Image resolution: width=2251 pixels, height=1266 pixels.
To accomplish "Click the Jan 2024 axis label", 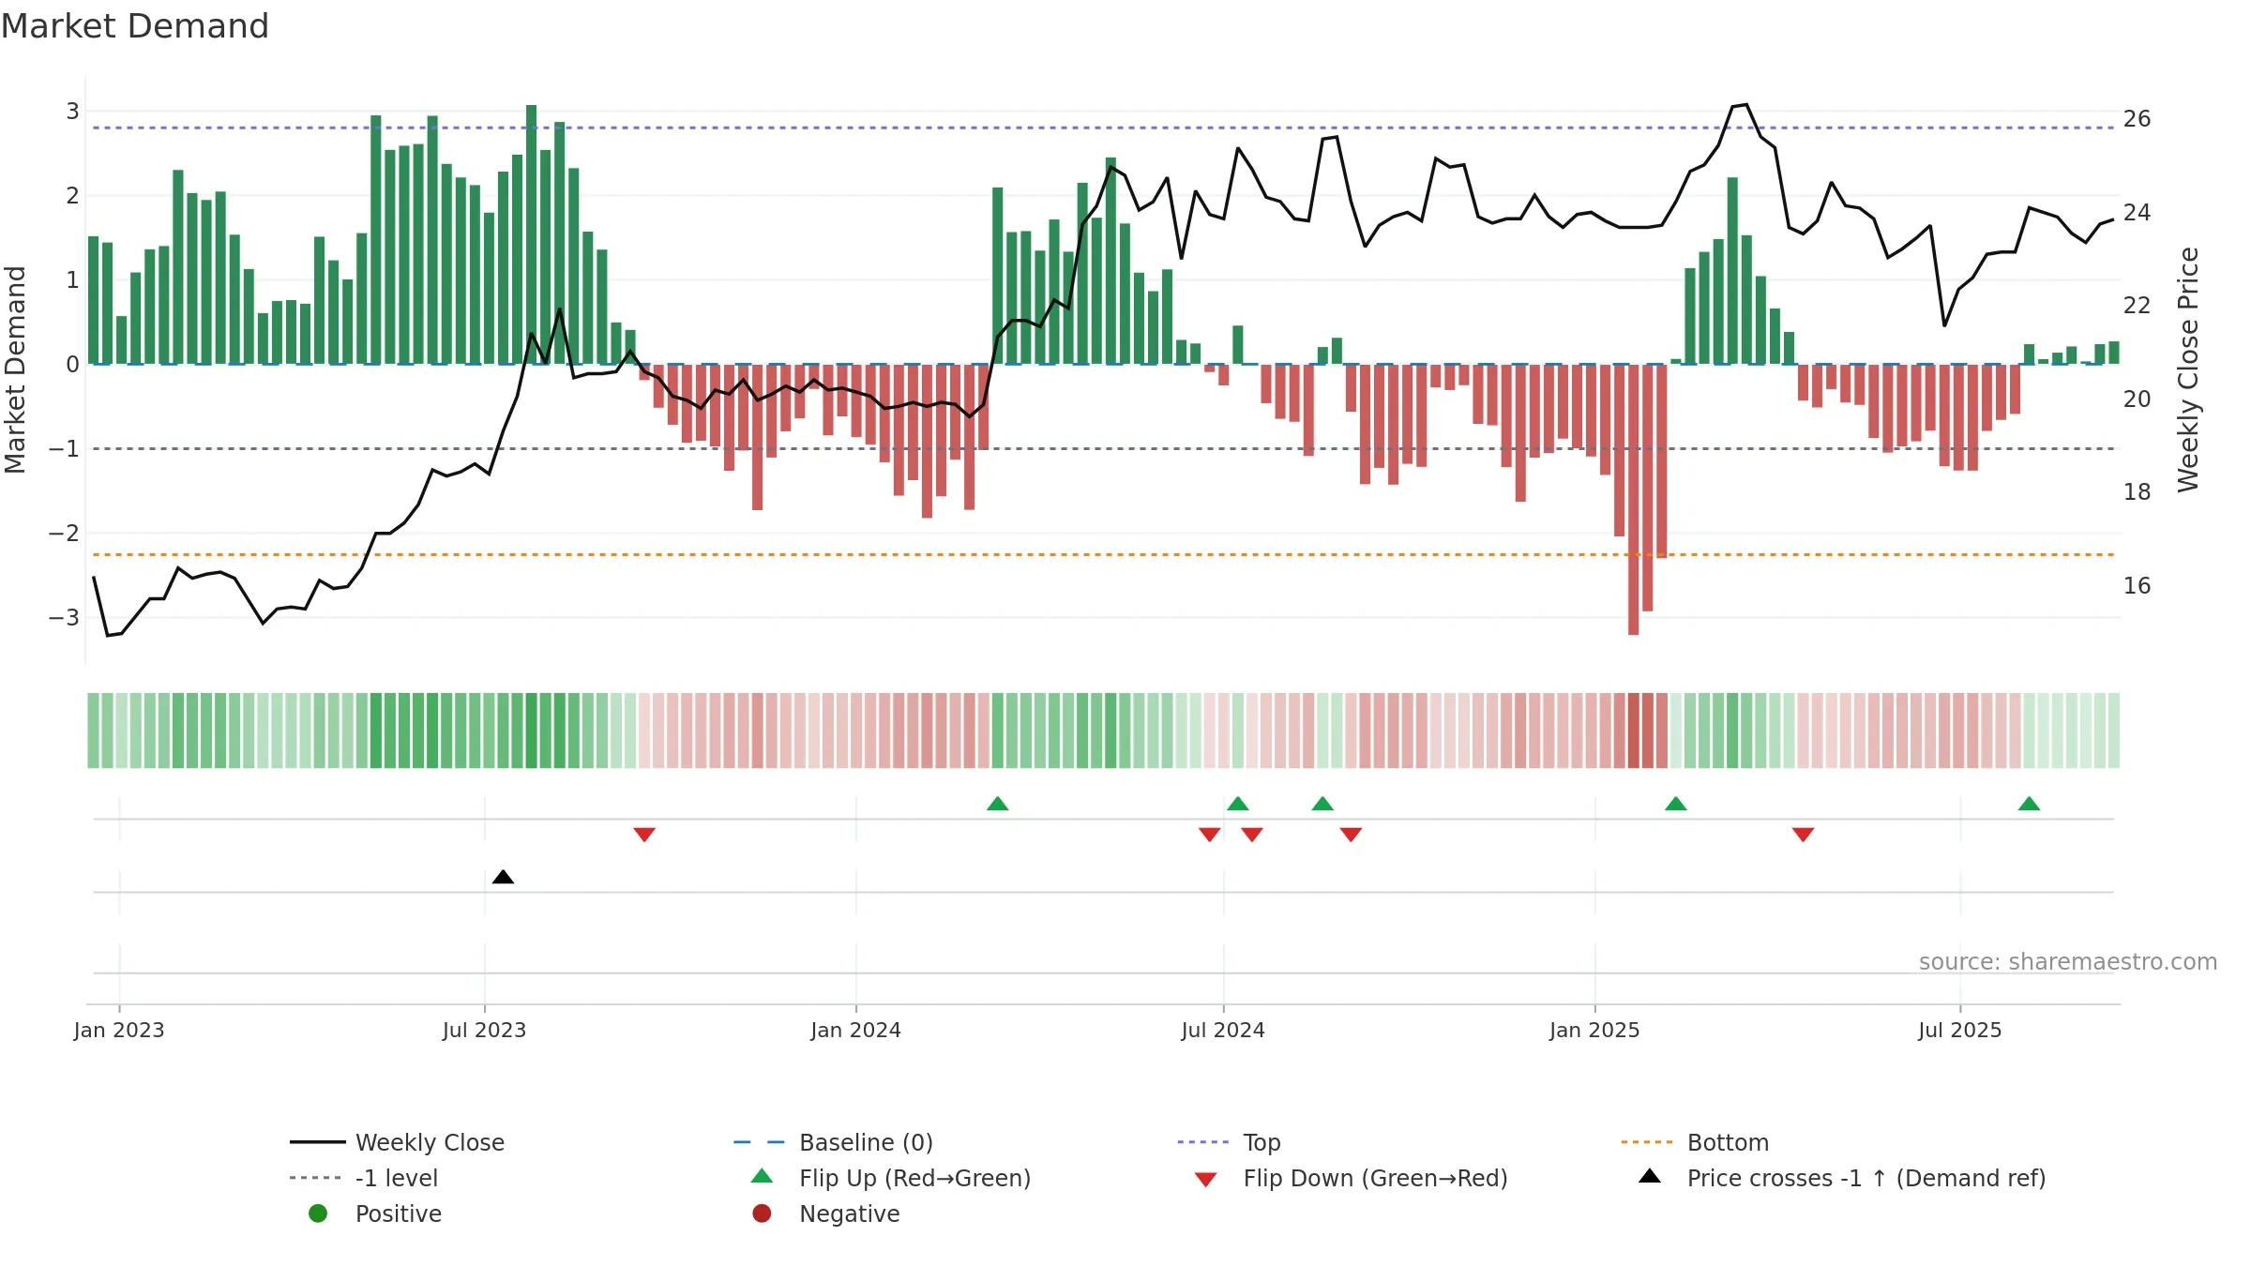I will coord(856,1031).
